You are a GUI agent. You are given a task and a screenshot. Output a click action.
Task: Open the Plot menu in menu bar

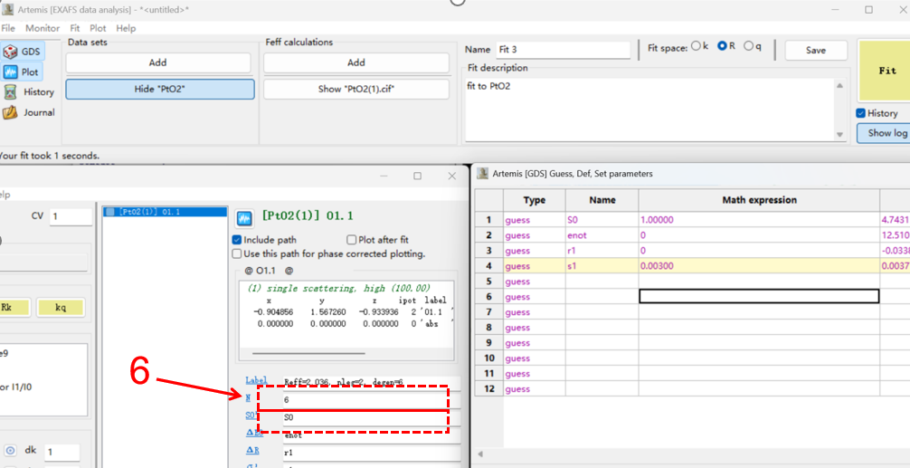[x=98, y=28]
